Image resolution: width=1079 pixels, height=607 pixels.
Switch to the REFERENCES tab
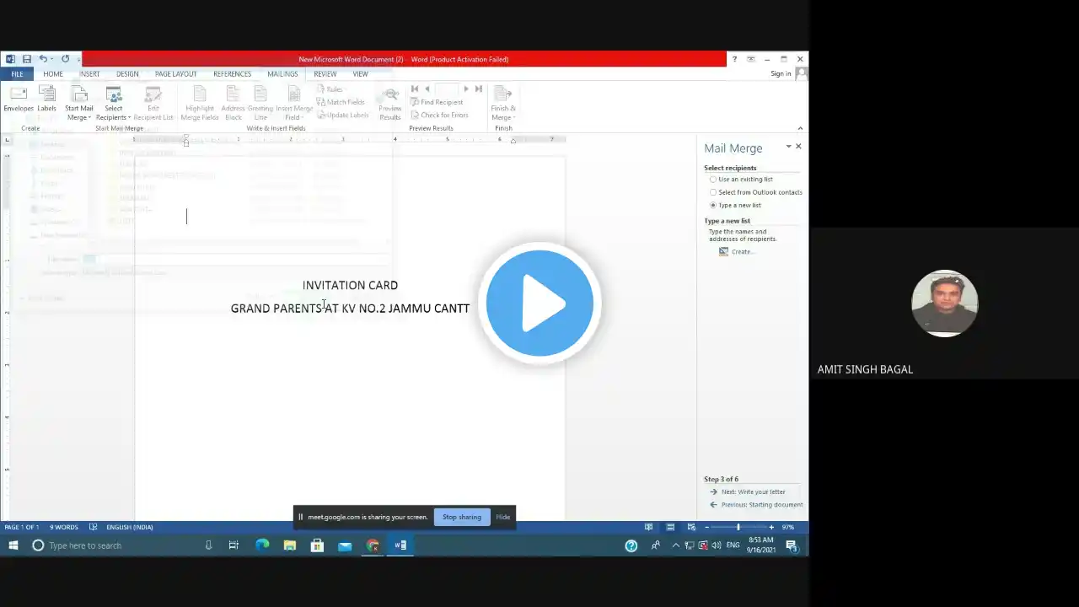232,74
